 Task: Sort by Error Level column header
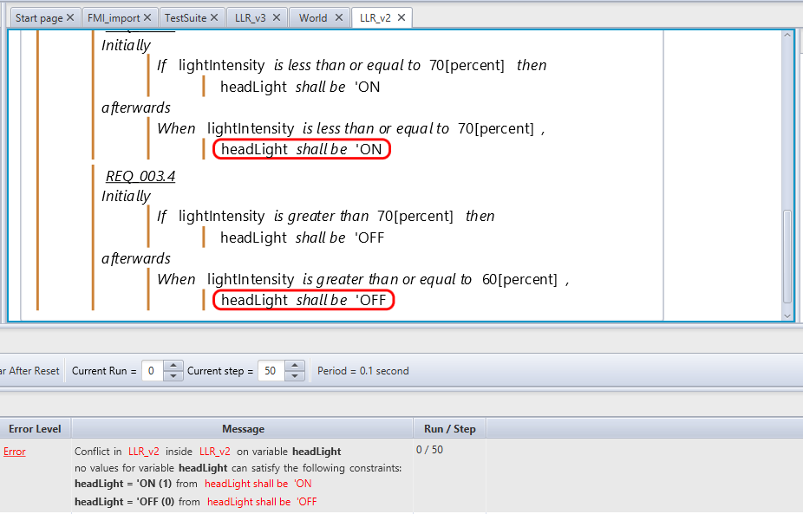pyautogui.click(x=35, y=429)
